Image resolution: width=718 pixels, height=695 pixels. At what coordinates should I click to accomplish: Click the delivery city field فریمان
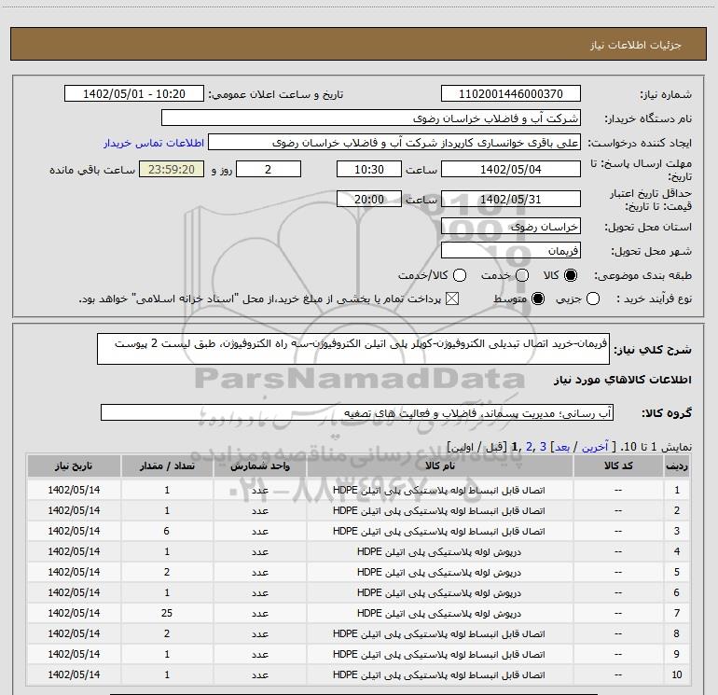click(511, 251)
